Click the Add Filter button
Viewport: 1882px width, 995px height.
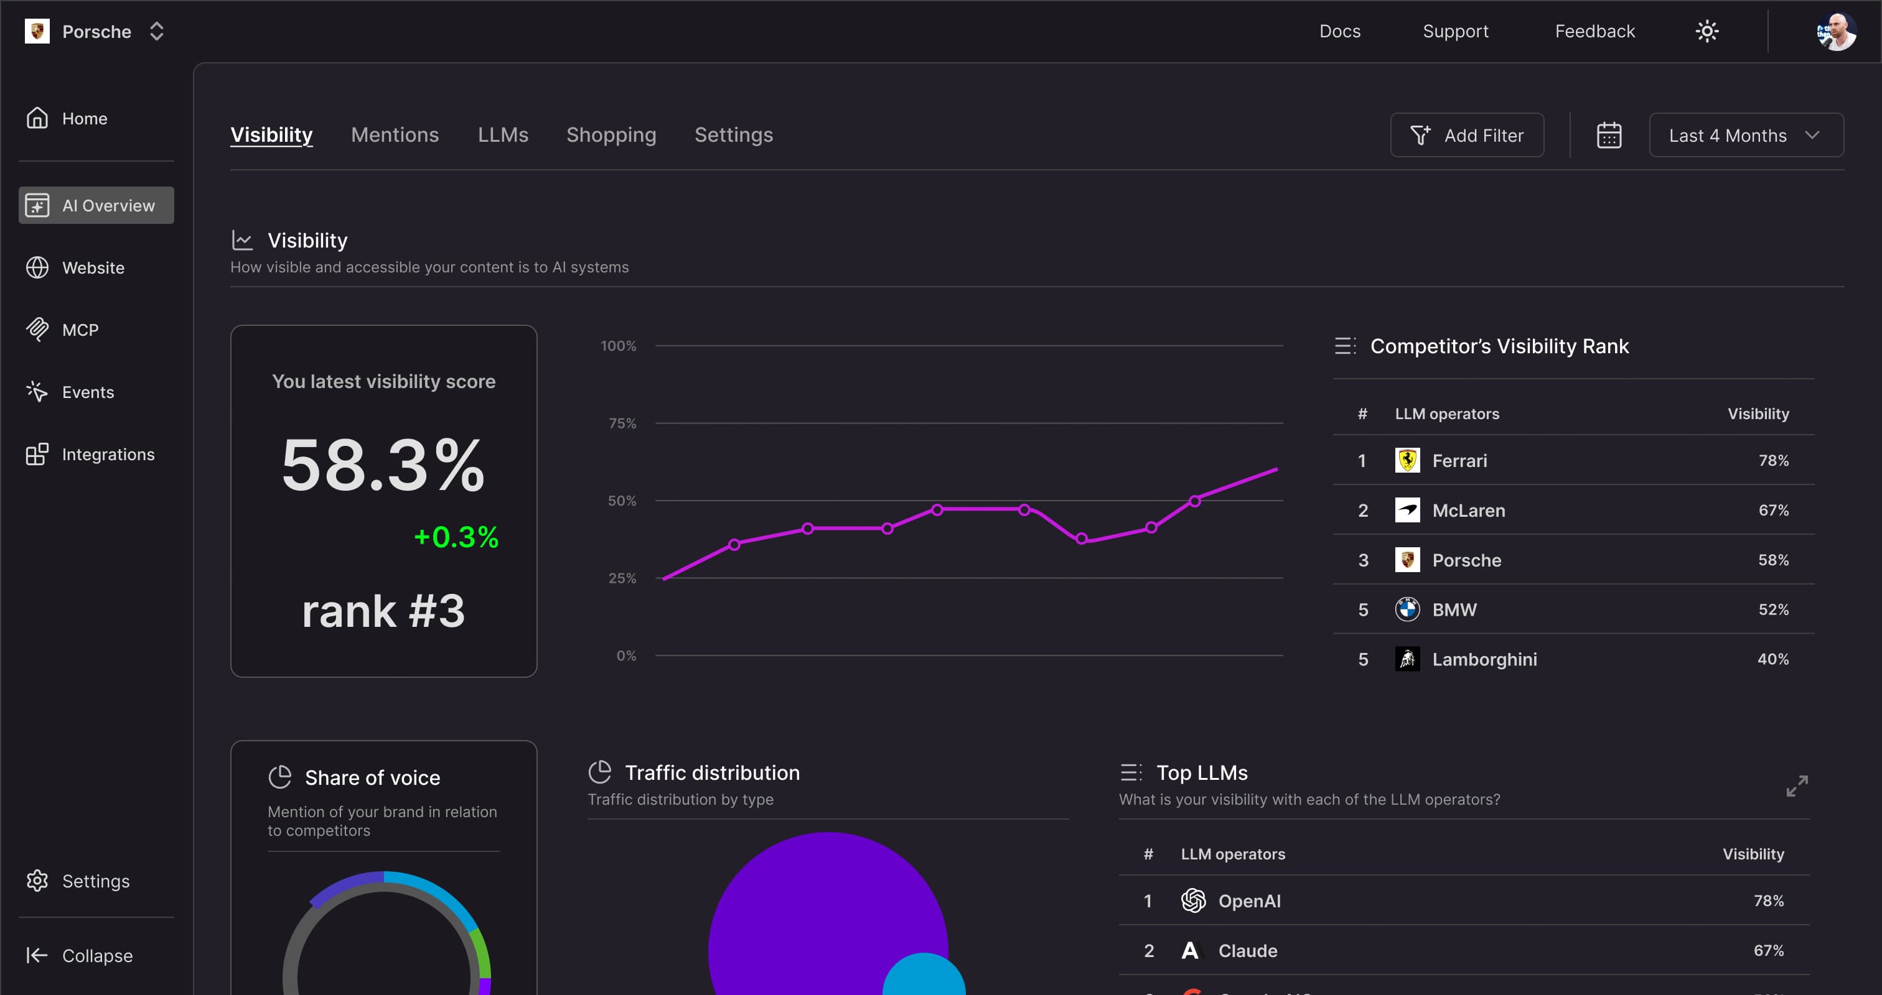[x=1466, y=135]
